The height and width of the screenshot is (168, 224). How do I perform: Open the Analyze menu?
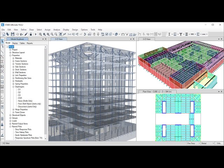click(x=56, y=30)
